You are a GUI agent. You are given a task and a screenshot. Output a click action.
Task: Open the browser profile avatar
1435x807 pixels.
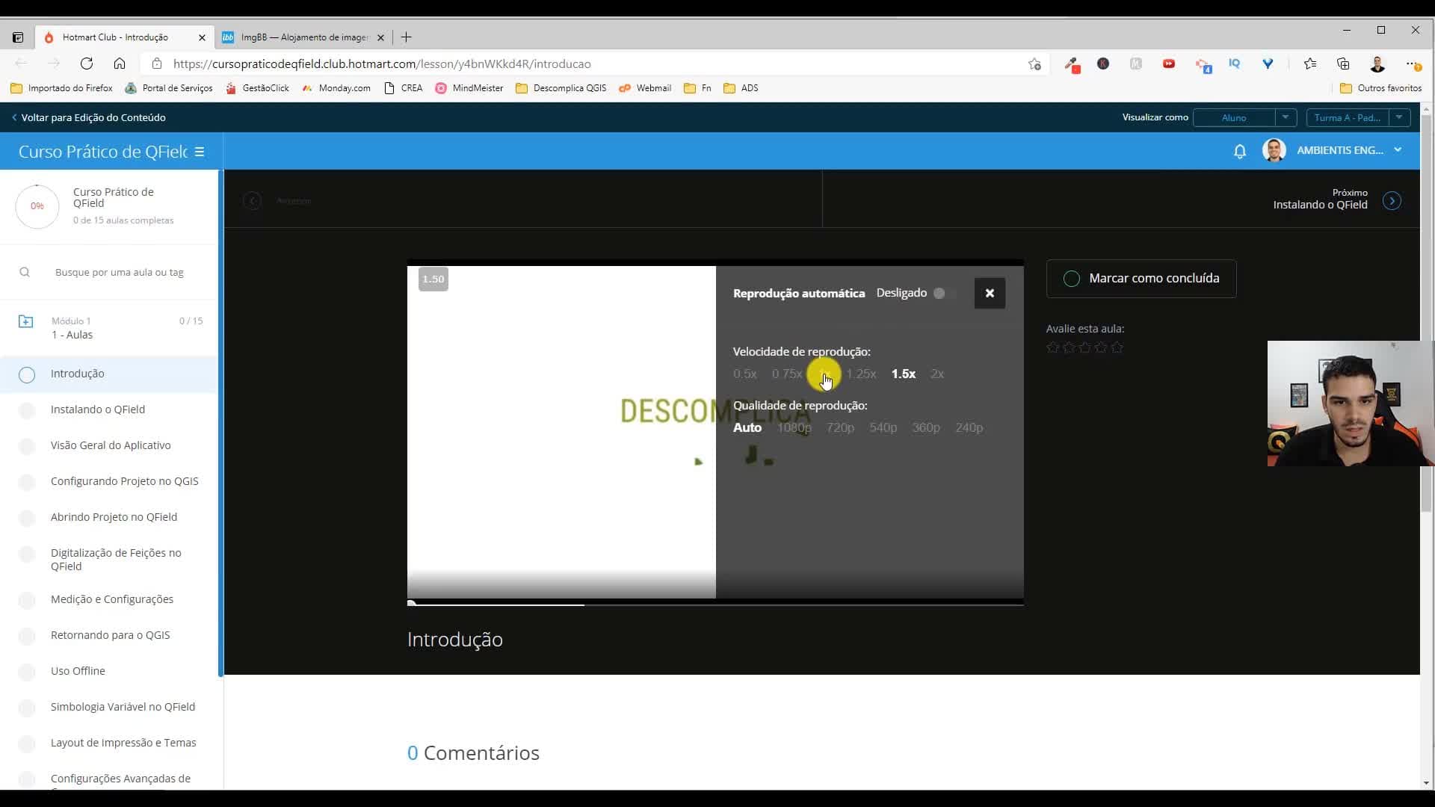[1377, 64]
